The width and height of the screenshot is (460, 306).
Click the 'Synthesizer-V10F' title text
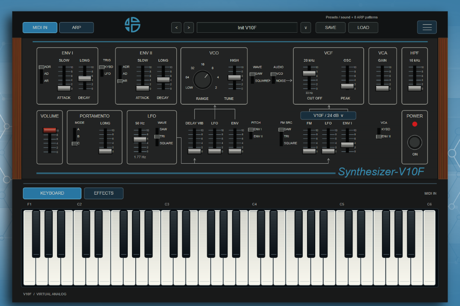[381, 172]
